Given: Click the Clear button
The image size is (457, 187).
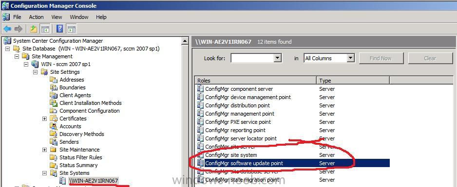Looking at the screenshot, I should pos(430,58).
